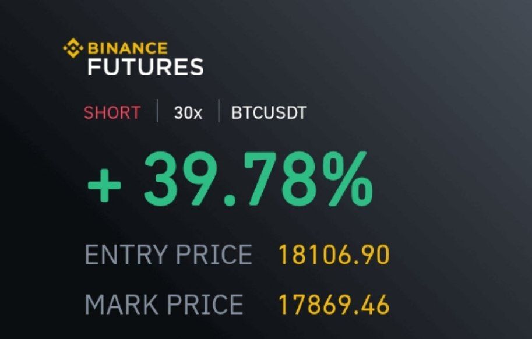Click the yellow BINANCE wordmark

pyautogui.click(x=128, y=48)
